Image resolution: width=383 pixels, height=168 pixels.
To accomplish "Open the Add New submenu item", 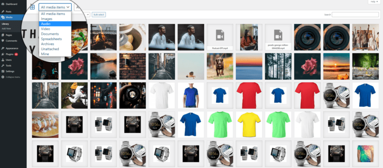I will point(6,28).
